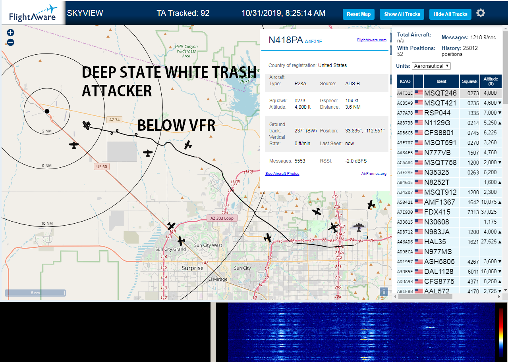Click the Surprise city label on map
508x362 pixels.
point(193,268)
